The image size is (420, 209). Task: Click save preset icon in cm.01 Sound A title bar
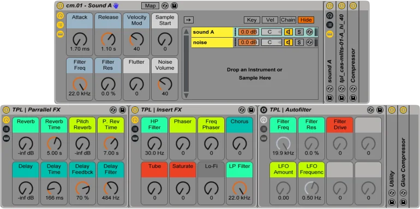coord(174,5)
